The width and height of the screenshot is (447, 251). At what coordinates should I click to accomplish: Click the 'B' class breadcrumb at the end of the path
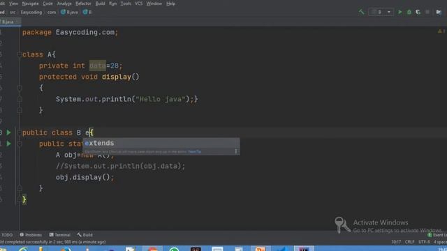pos(87,13)
